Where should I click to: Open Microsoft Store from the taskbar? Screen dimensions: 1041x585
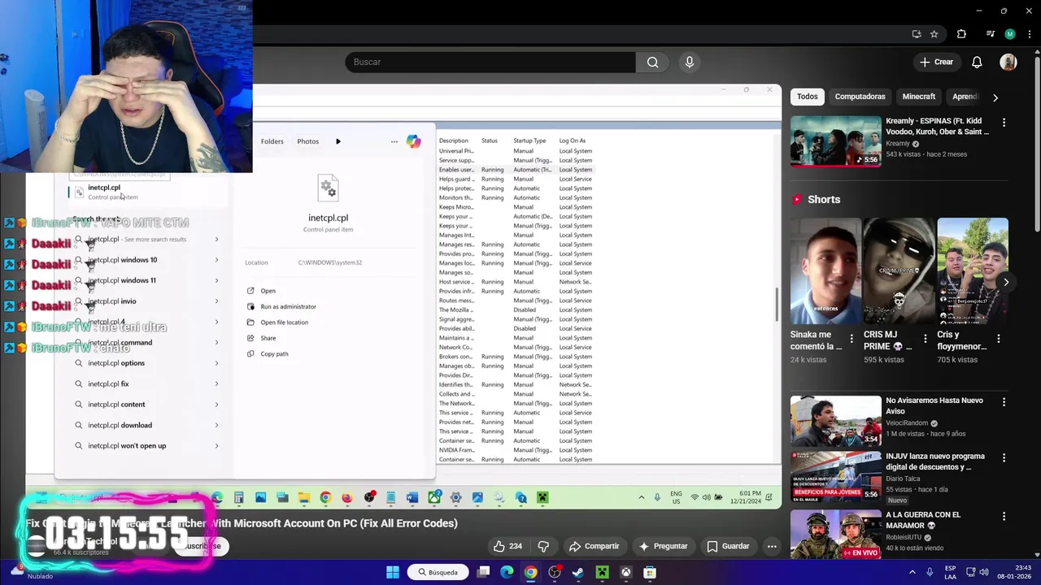tap(650, 573)
